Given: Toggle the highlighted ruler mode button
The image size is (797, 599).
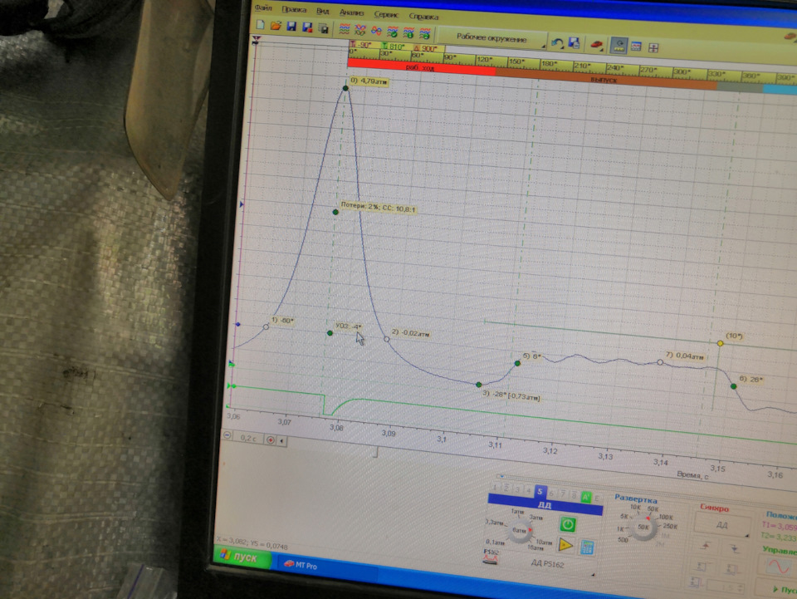Looking at the screenshot, I should (x=619, y=46).
